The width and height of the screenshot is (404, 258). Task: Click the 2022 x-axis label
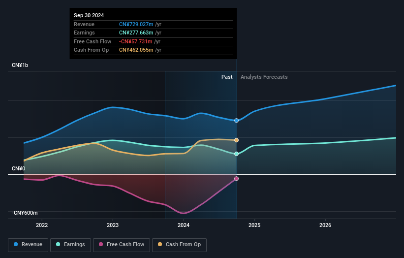click(42, 226)
